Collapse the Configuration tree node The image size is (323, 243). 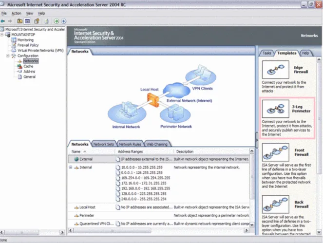point(8,56)
